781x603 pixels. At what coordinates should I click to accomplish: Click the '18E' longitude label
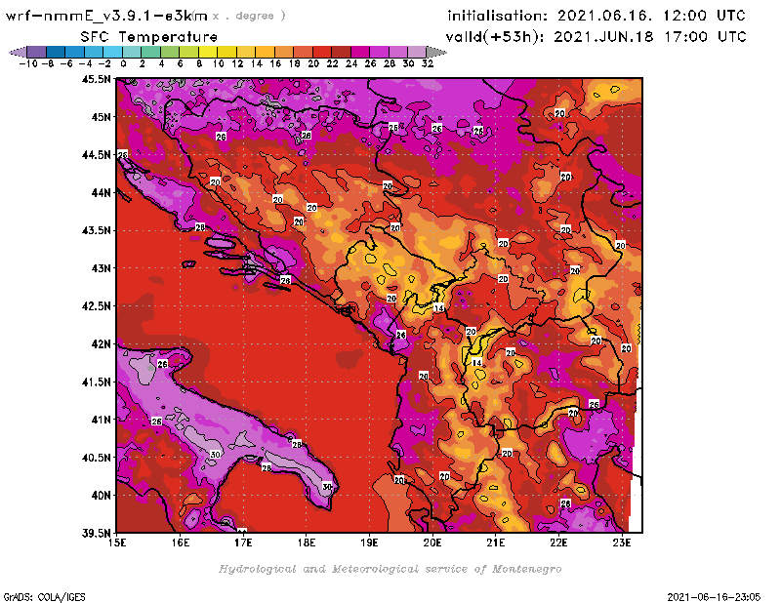tap(307, 543)
